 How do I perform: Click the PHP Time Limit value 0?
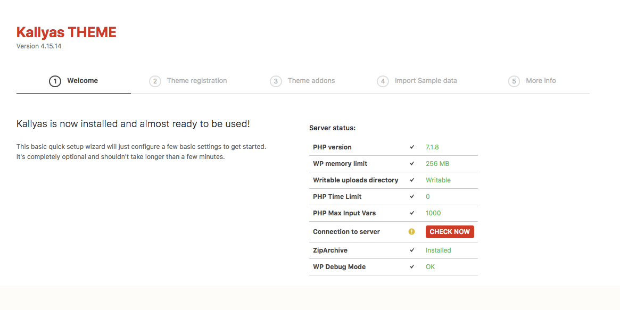[428, 197]
